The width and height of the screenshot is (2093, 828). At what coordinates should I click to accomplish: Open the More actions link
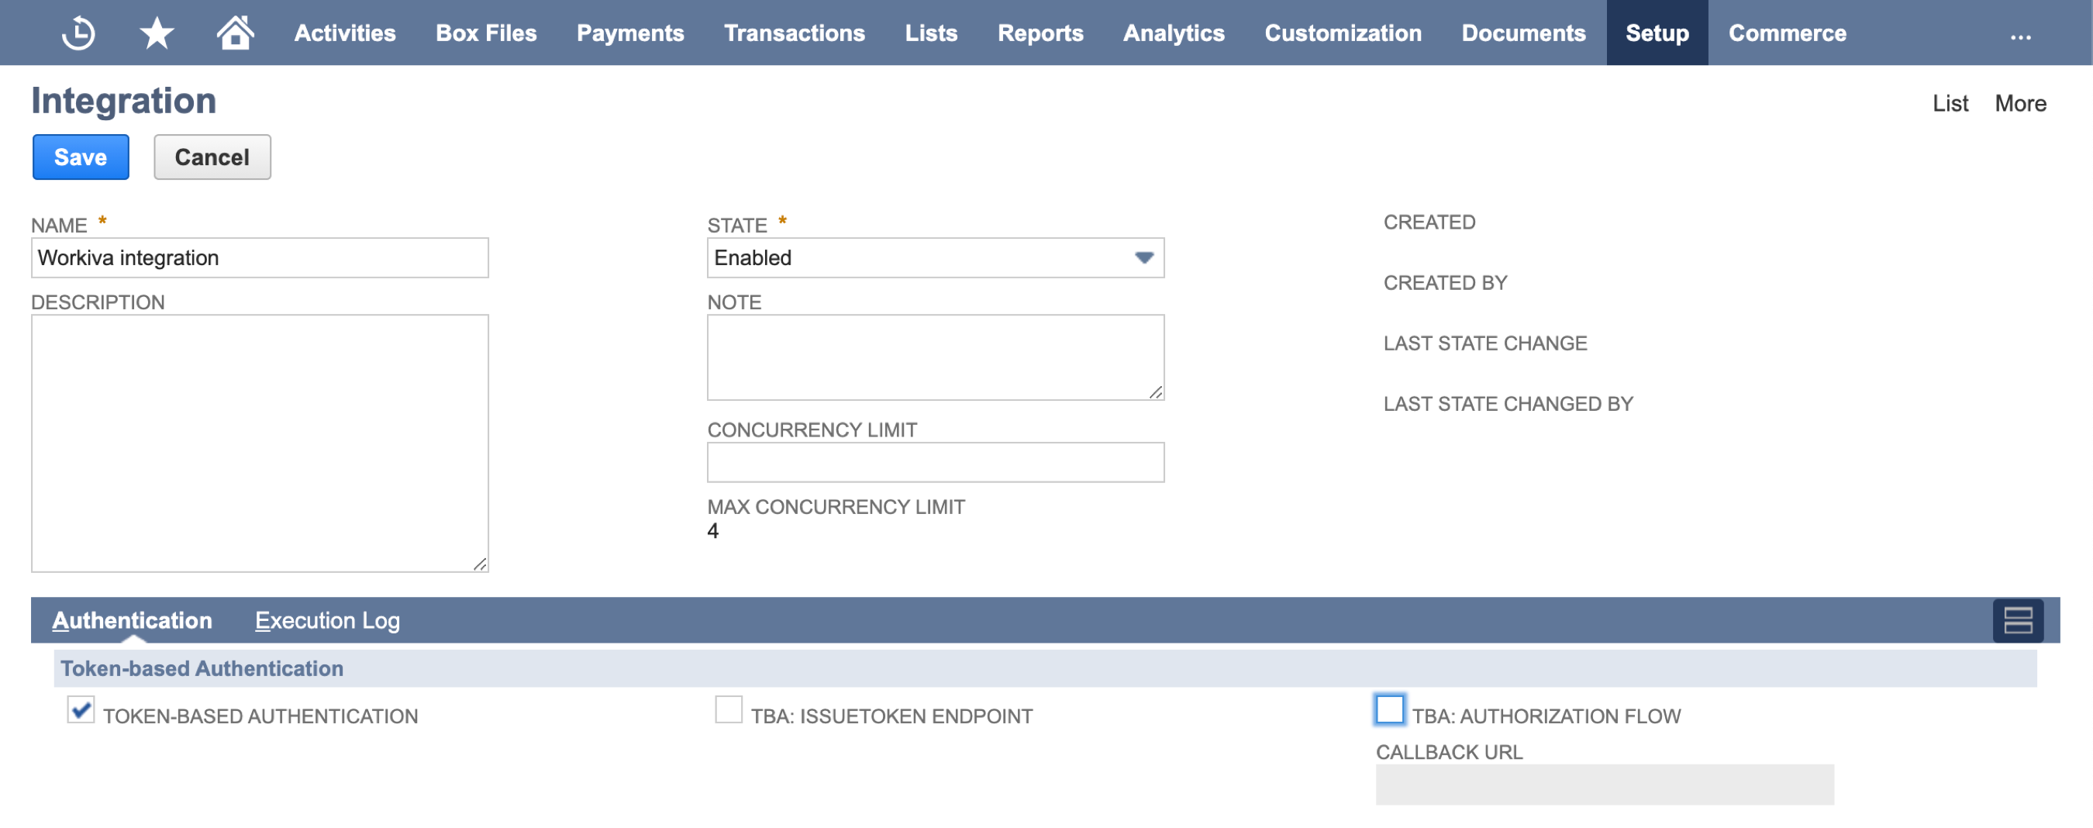(2021, 103)
